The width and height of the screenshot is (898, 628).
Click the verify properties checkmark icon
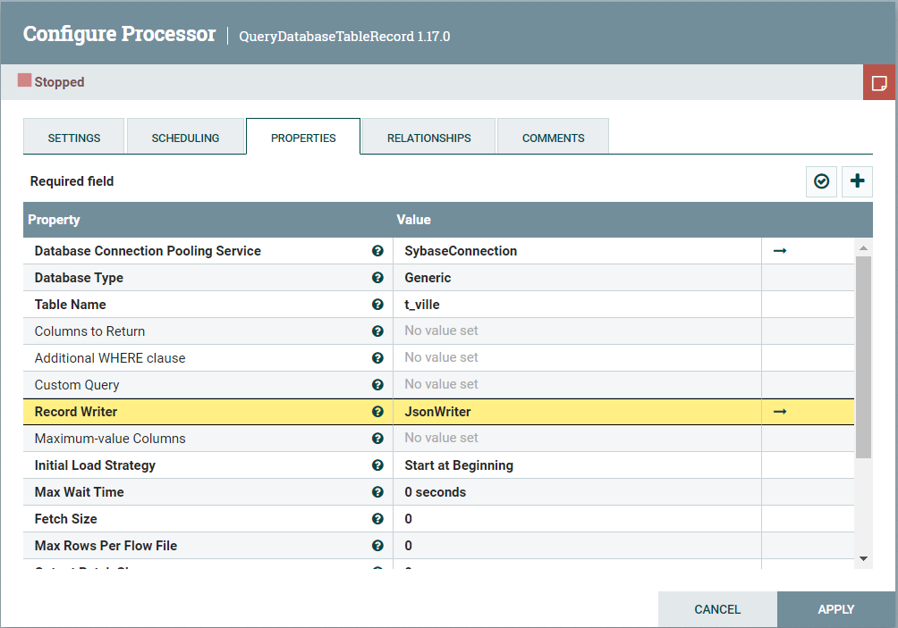tap(821, 181)
